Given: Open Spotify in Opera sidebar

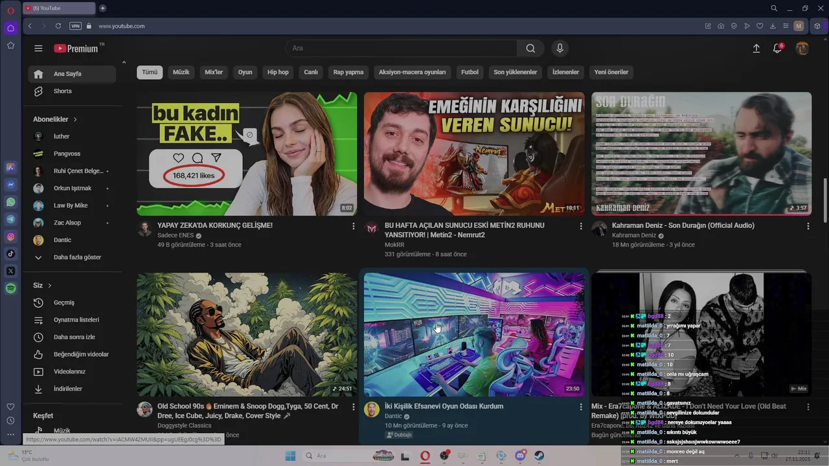Looking at the screenshot, I should pos(11,289).
